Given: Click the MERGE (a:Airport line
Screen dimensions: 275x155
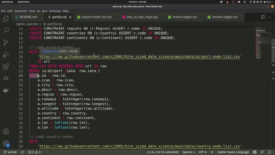Looking at the screenshot, I should [64, 71].
